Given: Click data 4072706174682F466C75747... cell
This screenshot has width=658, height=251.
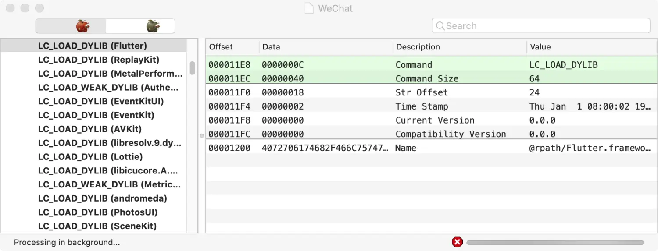Looking at the screenshot, I should coord(325,148).
